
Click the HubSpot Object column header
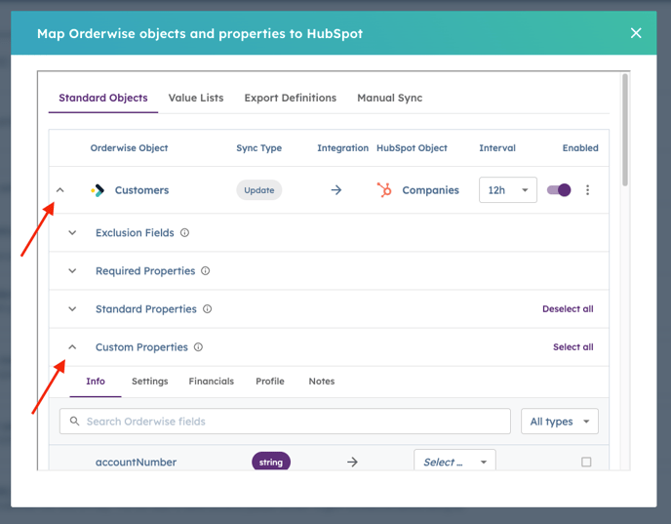412,148
